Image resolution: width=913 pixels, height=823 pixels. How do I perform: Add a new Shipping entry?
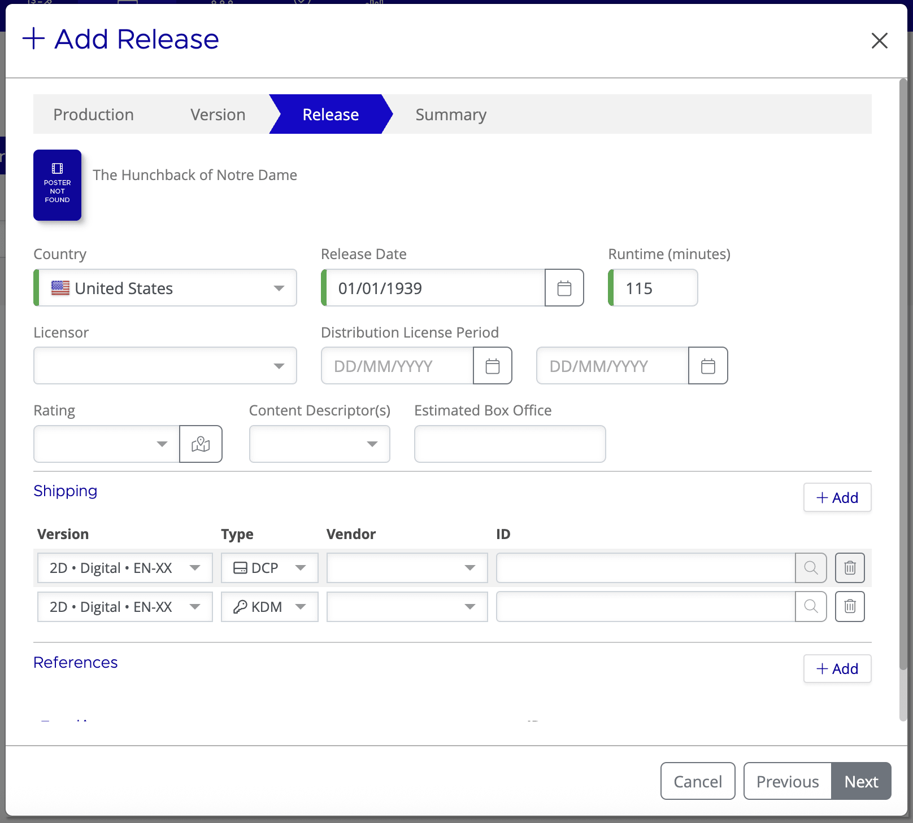tap(837, 498)
